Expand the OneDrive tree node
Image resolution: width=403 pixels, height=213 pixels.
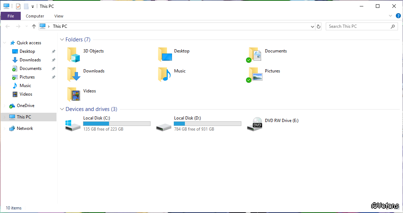point(5,106)
